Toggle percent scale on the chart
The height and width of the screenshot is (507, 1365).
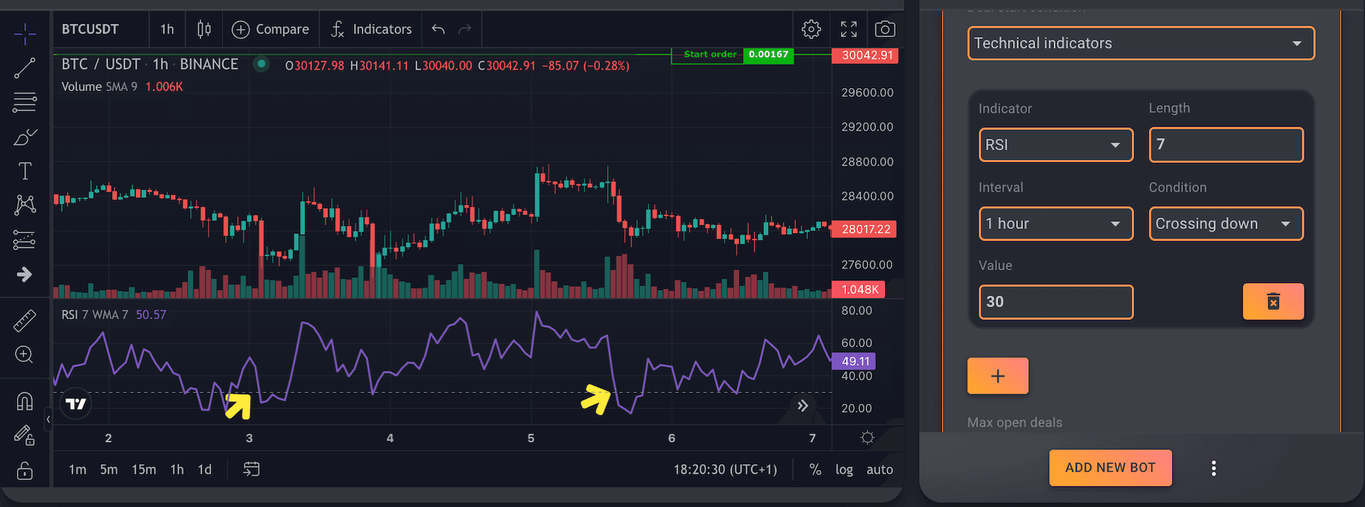pyautogui.click(x=815, y=469)
